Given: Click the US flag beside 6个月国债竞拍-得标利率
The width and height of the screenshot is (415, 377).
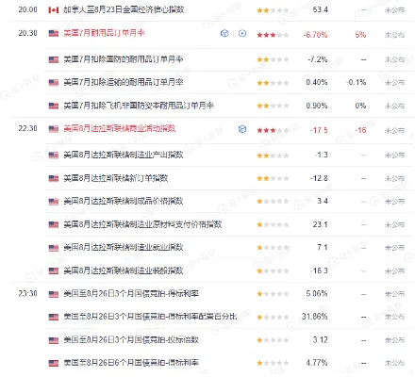Looking at the screenshot, I should coord(54,363).
